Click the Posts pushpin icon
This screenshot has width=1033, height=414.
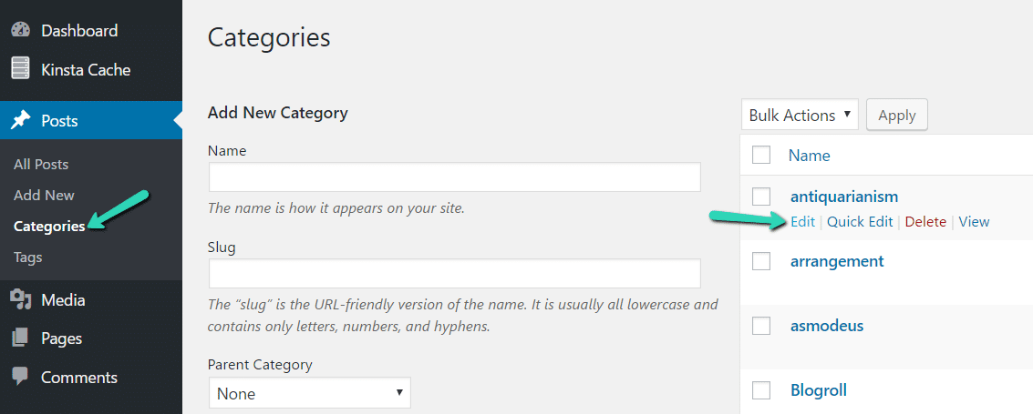click(x=20, y=121)
